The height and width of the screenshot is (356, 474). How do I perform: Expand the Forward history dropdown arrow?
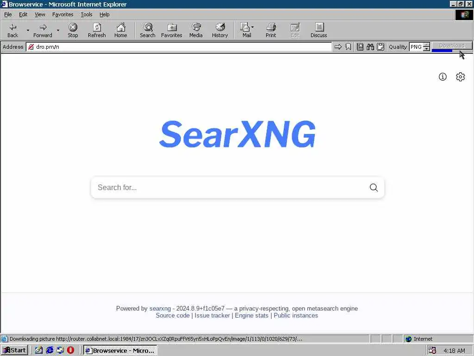click(58, 30)
